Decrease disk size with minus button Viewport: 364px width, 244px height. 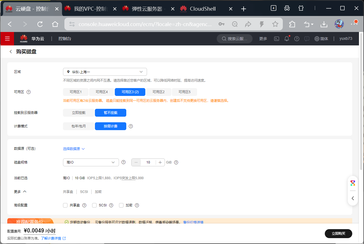[136, 162]
